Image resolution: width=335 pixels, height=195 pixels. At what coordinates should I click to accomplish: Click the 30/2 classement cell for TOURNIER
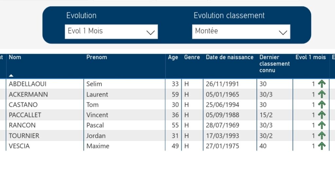click(x=265, y=136)
